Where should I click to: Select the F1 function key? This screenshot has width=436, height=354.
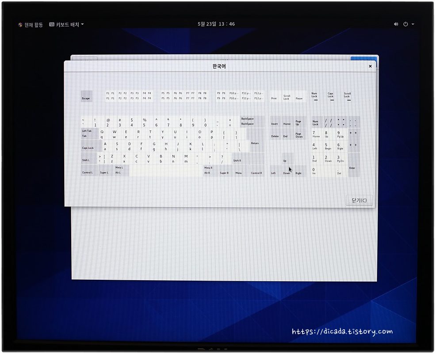[111, 96]
